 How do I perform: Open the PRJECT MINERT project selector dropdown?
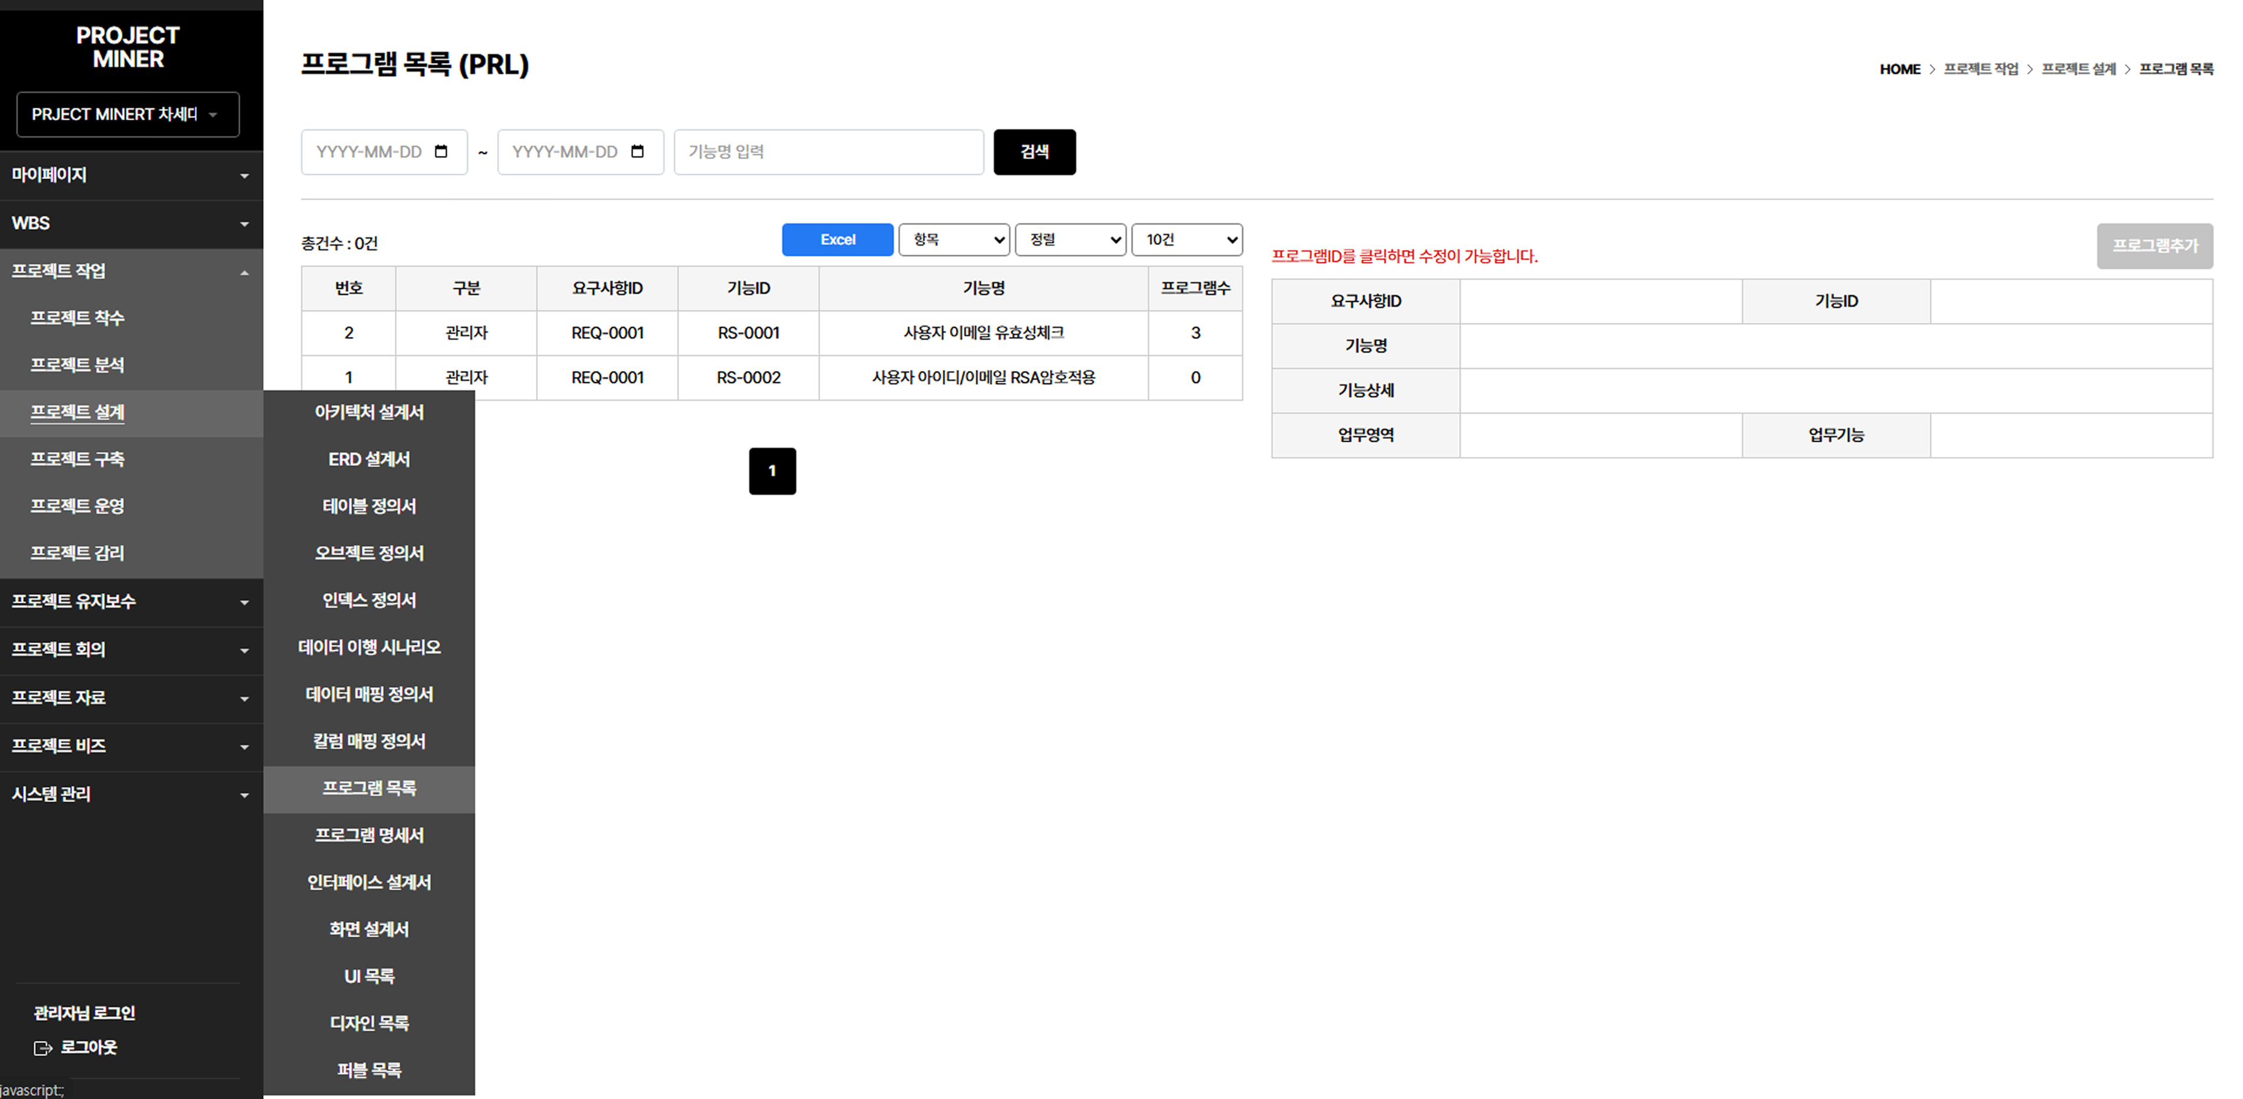127,115
